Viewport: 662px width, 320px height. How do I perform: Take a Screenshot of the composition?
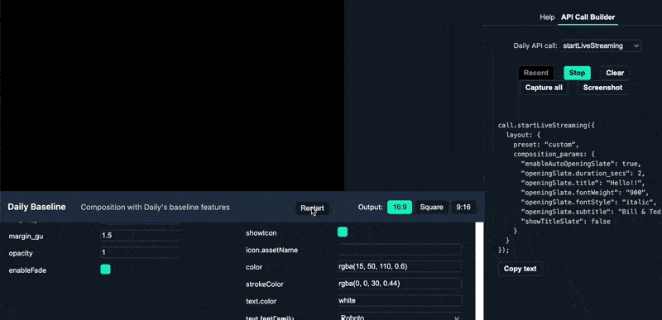(602, 88)
